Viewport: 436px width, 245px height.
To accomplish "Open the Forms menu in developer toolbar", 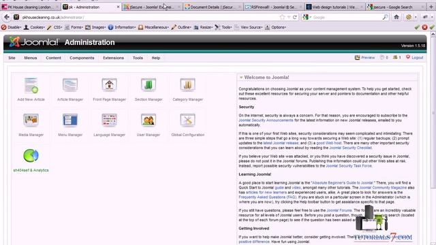I will pyautogui.click(x=74, y=27).
